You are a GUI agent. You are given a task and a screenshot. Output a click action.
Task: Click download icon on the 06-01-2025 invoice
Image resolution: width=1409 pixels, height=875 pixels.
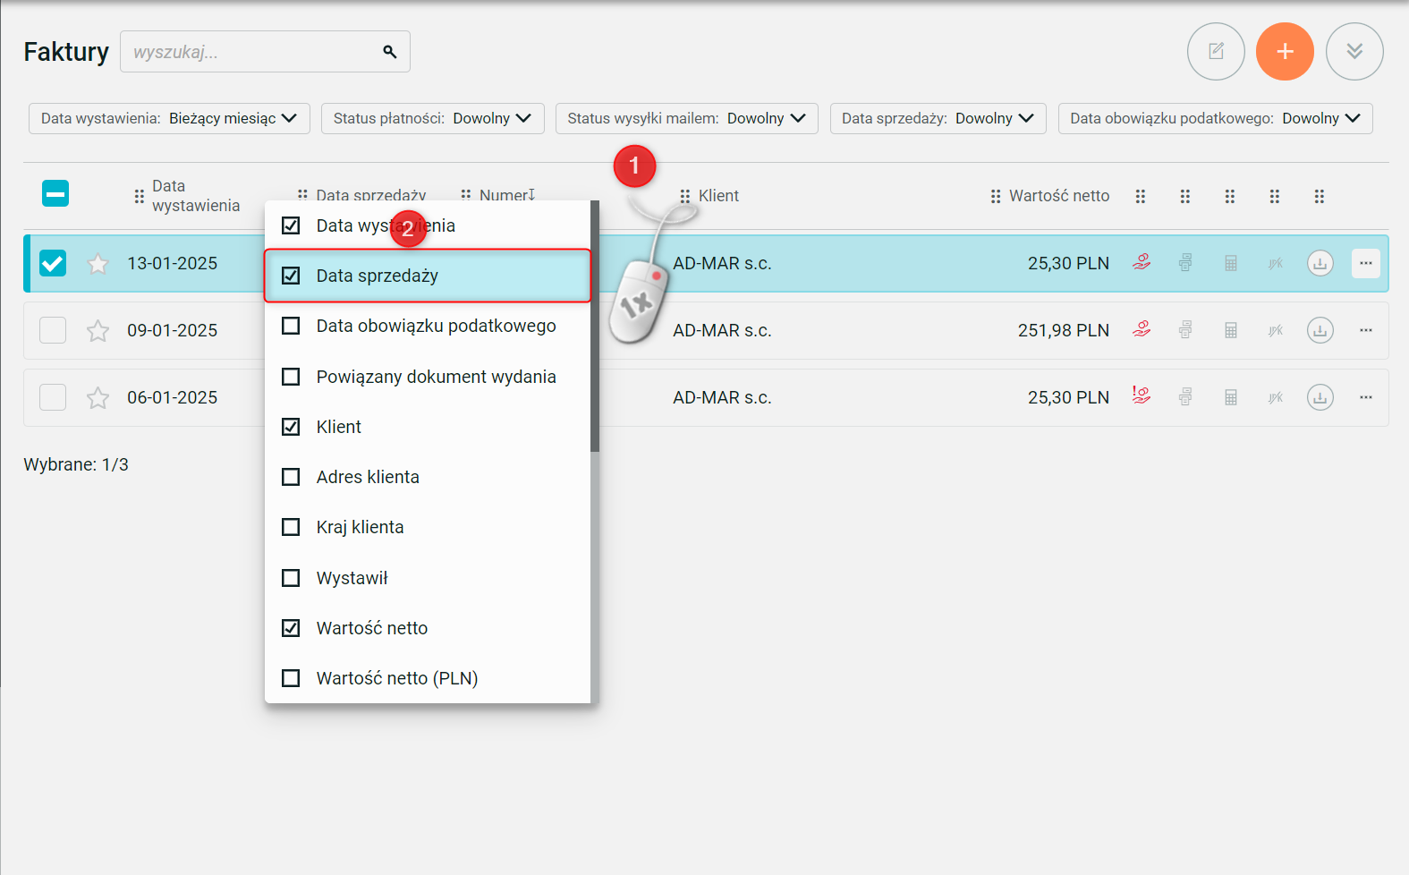pos(1320,397)
